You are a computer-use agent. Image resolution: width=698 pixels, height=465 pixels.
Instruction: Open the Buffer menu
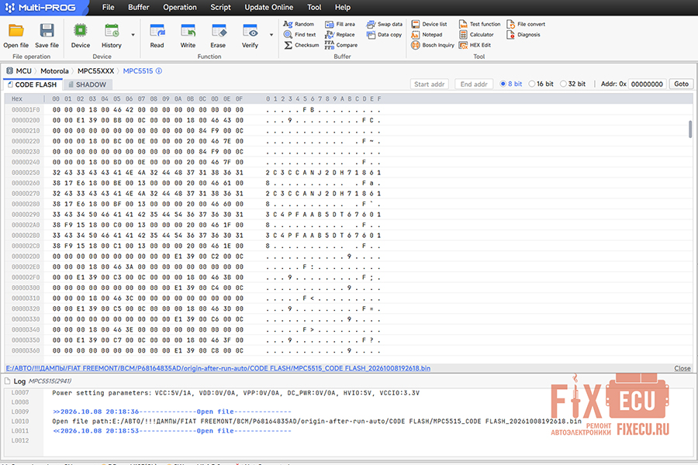click(139, 7)
